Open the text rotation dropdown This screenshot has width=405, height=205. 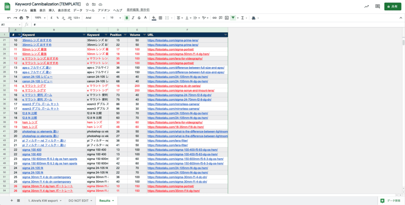[206, 18]
